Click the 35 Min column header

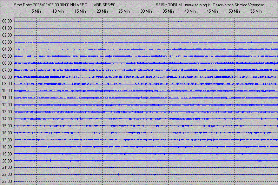point(168,11)
